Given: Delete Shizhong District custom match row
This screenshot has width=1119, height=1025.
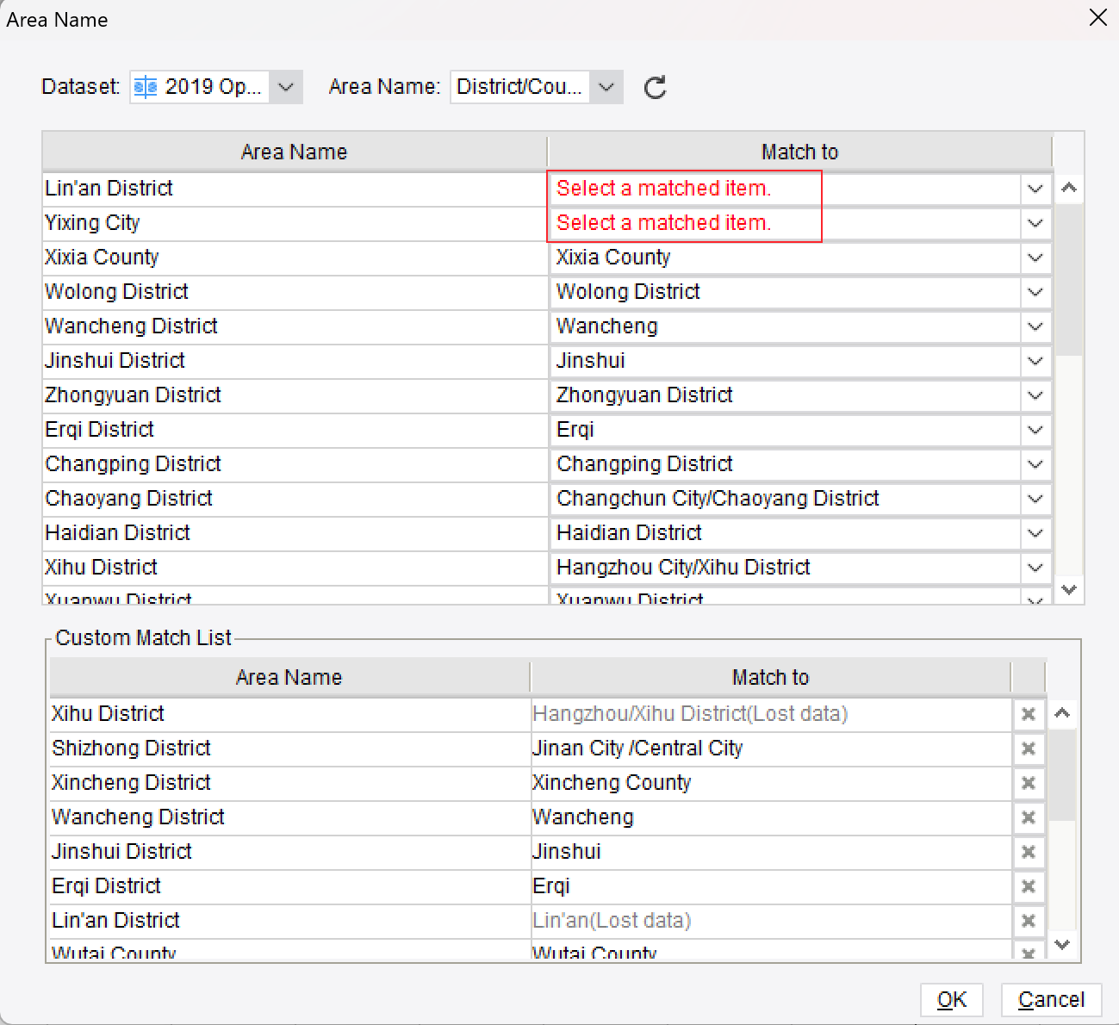Looking at the screenshot, I should pos(1028,749).
